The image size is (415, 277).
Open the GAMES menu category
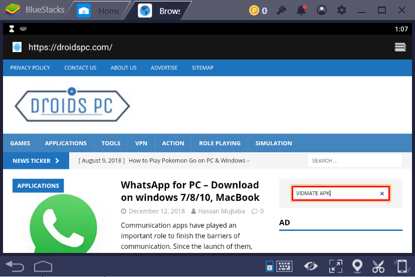20,143
